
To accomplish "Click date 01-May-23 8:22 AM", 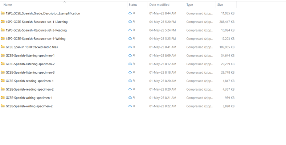I will 163,106.
